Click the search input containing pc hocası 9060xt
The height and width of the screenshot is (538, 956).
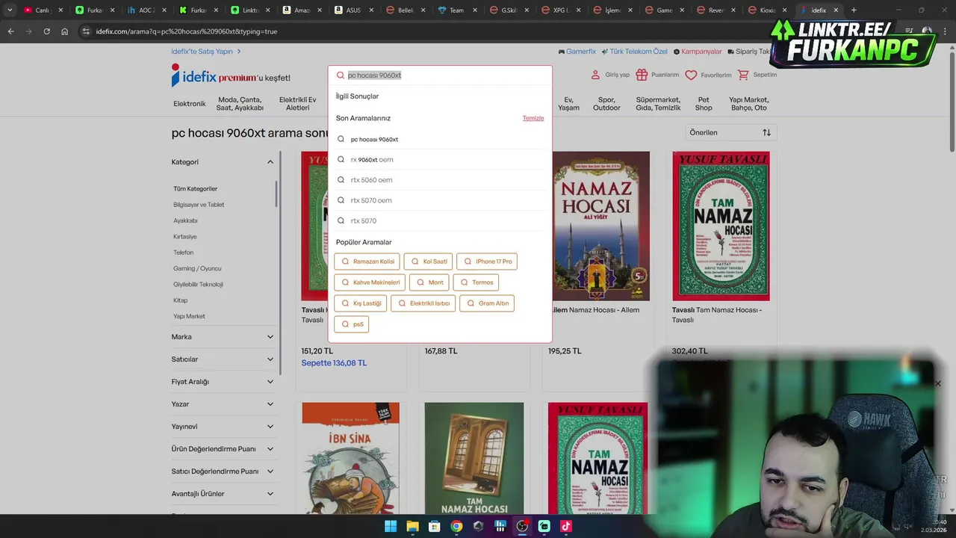click(x=440, y=75)
